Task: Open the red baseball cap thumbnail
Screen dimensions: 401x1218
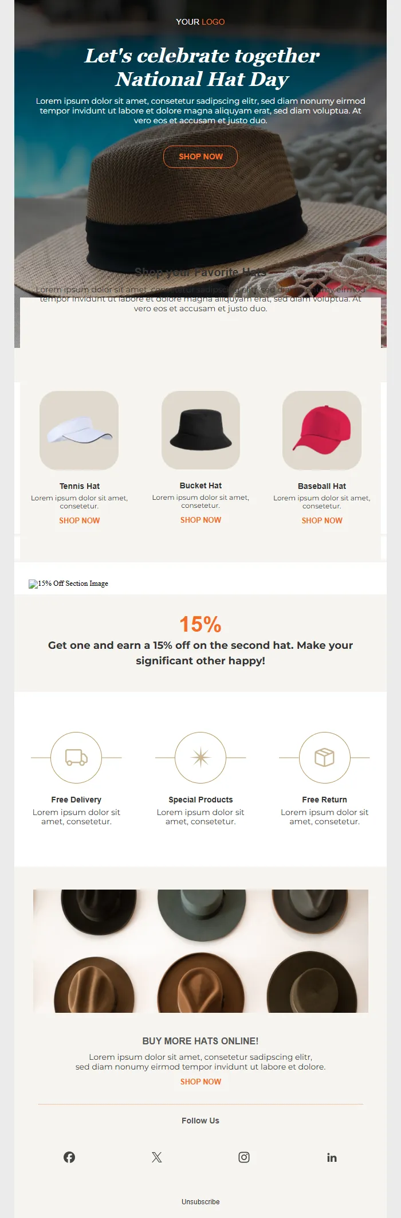Action: (322, 430)
